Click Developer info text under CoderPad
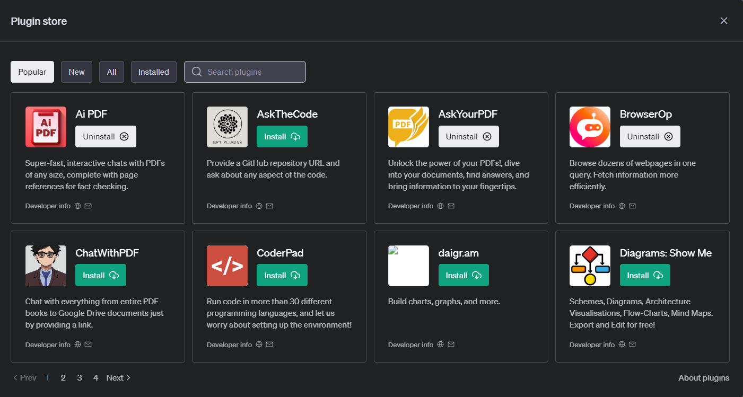This screenshot has width=743, height=397. coord(229,345)
